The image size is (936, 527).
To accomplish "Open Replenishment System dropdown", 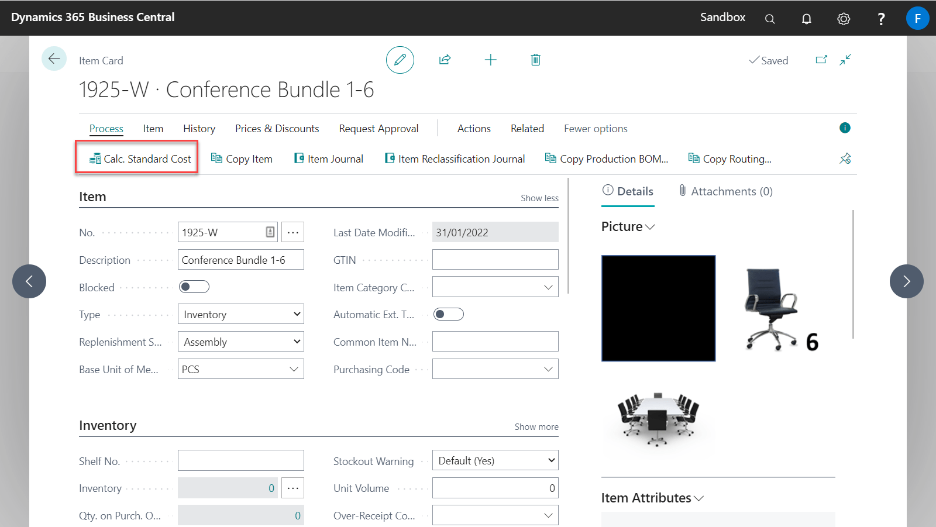I will (x=241, y=342).
